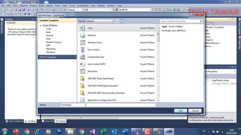Open the Analyze menu

pos(101,6)
